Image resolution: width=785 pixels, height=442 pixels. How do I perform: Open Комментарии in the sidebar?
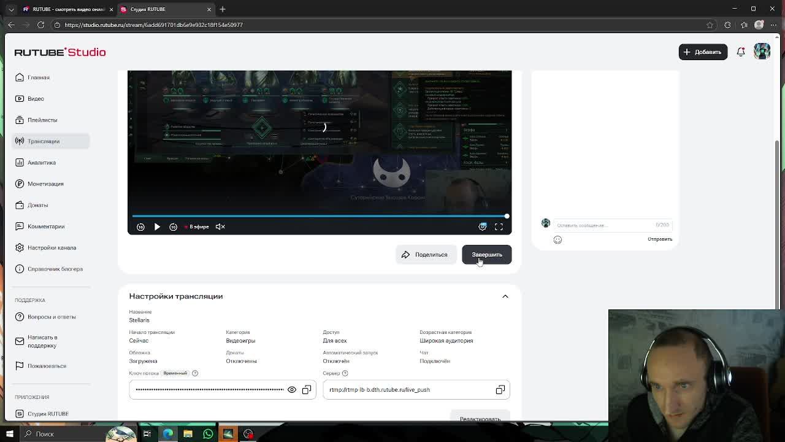[x=51, y=227]
